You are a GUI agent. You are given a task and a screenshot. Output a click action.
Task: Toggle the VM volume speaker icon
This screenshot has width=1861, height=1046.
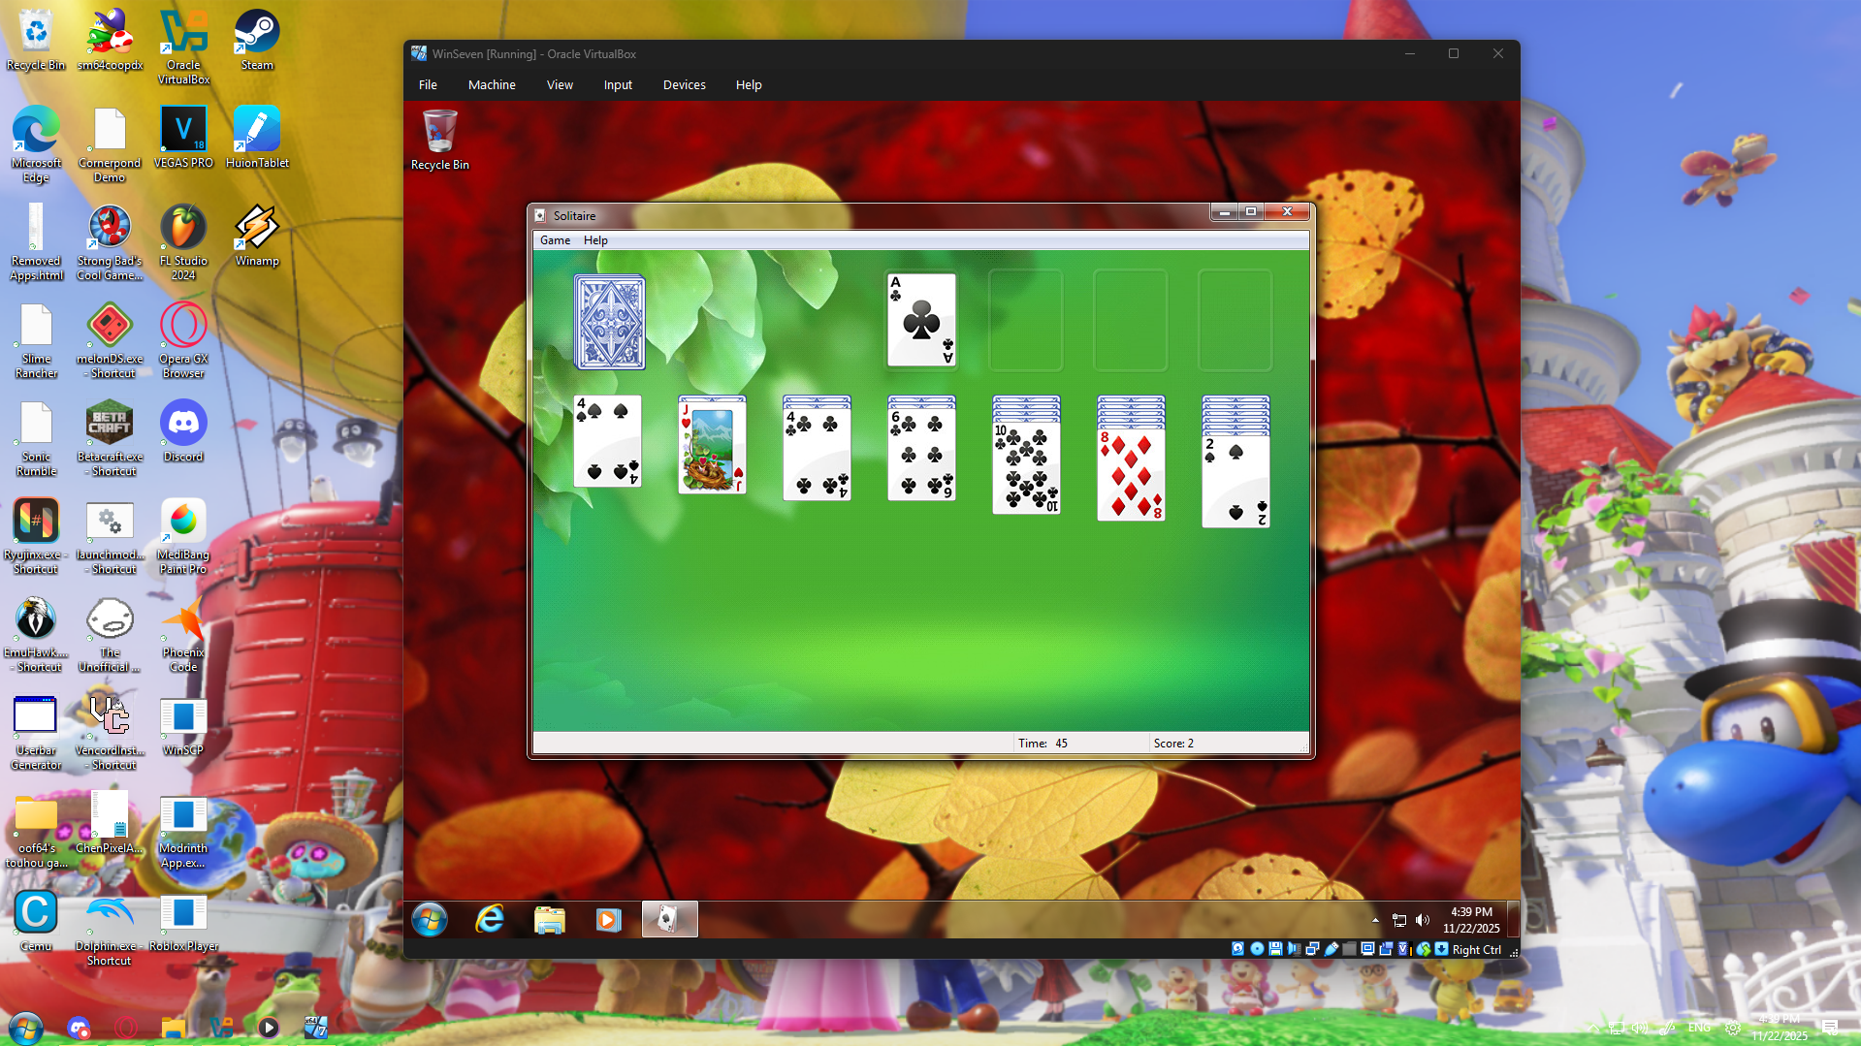1423,920
